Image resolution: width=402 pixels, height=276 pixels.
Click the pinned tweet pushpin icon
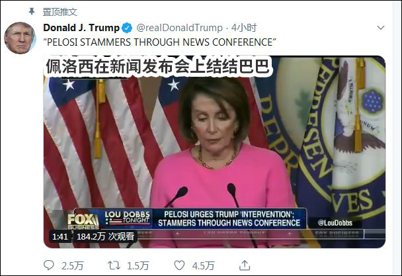(32, 11)
